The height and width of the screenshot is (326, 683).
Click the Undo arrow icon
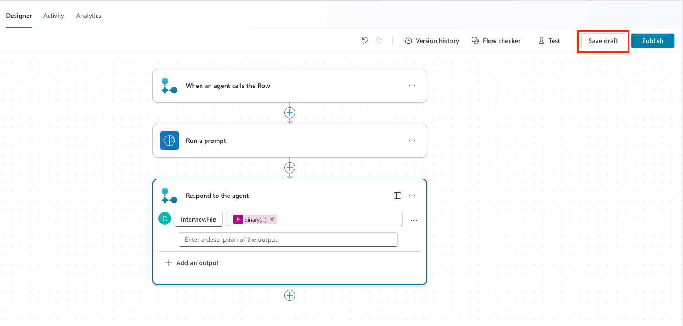365,41
